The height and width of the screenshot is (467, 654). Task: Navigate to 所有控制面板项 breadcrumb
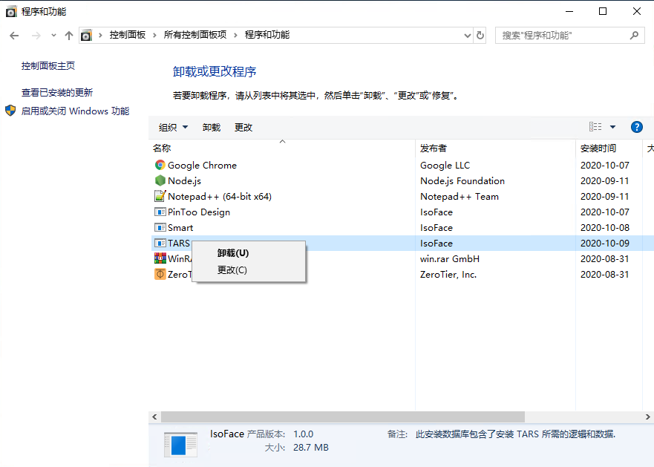click(194, 35)
